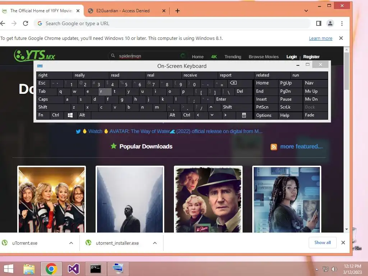Click the PrtScn key
Image resolution: width=368 pixels, height=276 pixels.
[266, 107]
